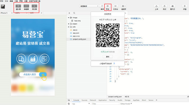This screenshot has width=189, height=105.
Task: Click the 切后台 switch background icon
Action: 115,6
